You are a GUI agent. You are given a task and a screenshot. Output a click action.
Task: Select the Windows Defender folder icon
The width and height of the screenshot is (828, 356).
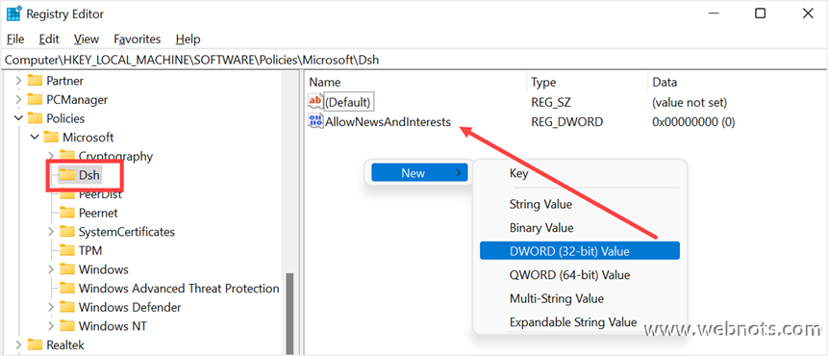(x=66, y=307)
